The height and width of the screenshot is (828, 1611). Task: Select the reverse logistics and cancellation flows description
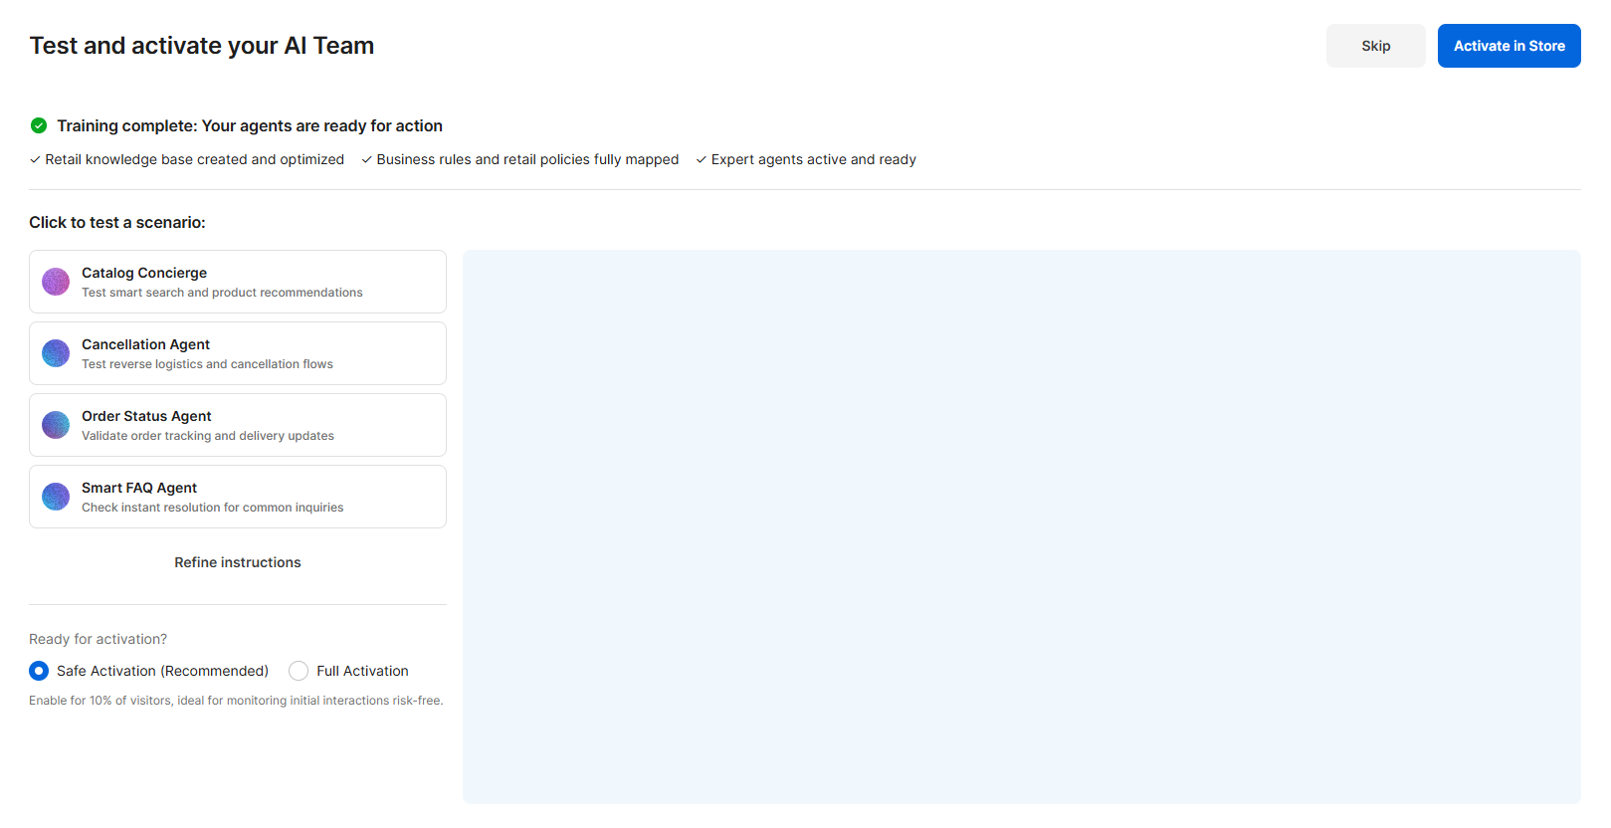pyautogui.click(x=207, y=364)
